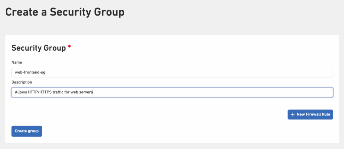
Task: Click the Create a Security Group title
Action: [65, 12]
